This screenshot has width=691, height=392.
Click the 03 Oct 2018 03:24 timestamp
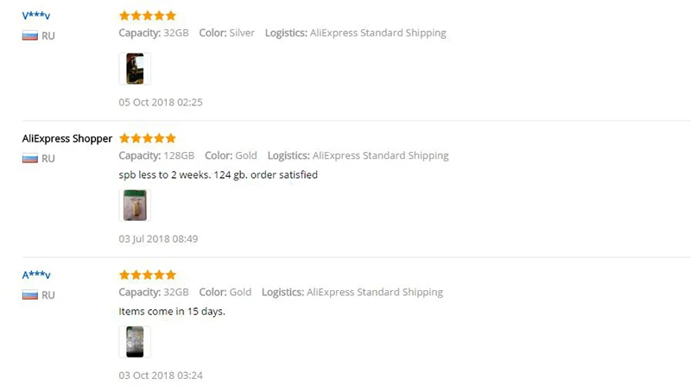pyautogui.click(x=161, y=376)
